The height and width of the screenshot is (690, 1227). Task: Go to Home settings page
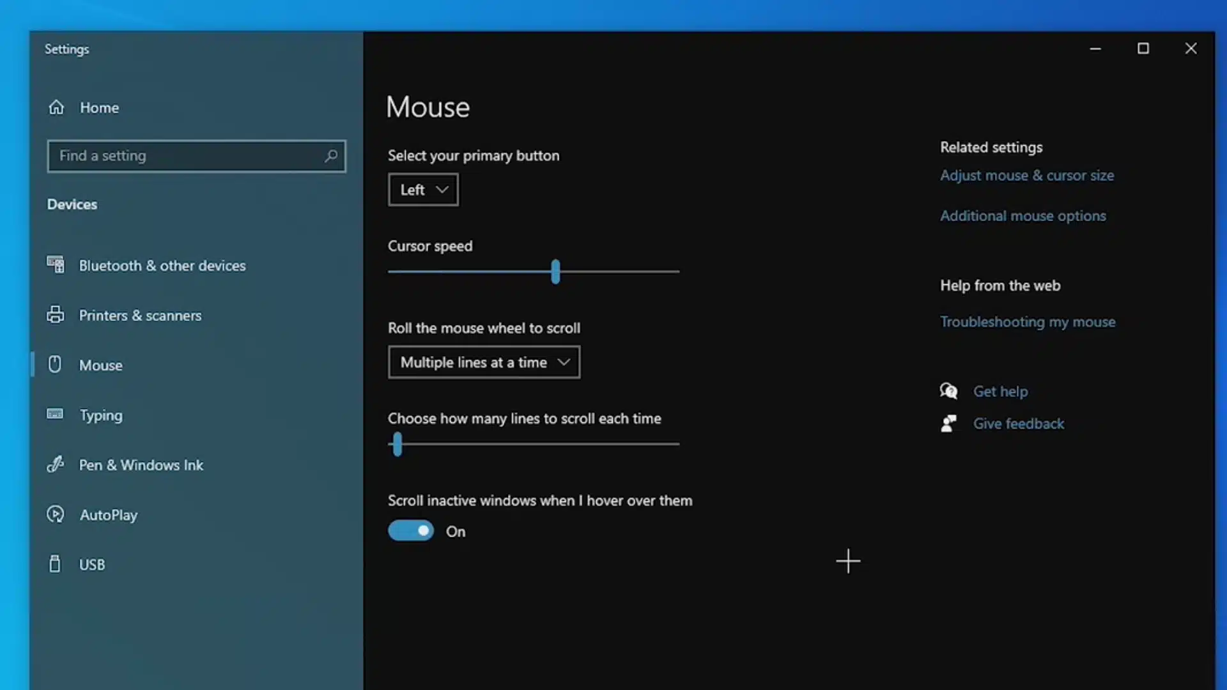99,107
